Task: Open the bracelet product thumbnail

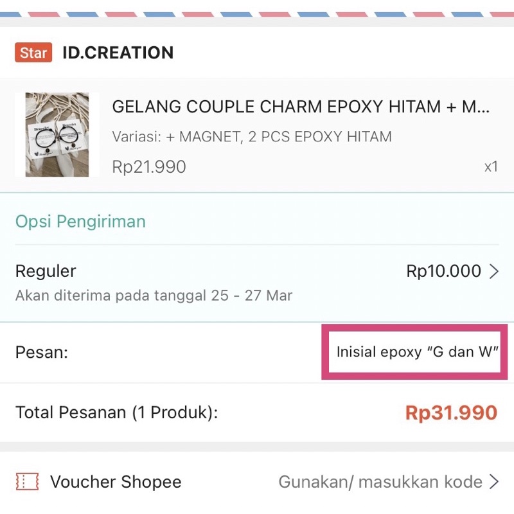Action: (x=57, y=135)
